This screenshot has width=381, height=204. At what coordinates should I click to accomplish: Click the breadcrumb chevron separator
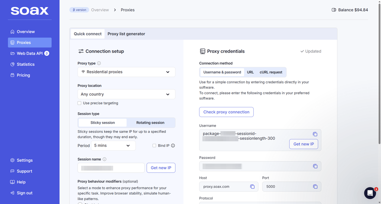115,10
